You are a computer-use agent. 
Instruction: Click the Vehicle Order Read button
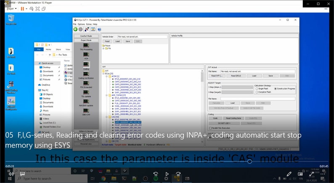tap(107, 41)
